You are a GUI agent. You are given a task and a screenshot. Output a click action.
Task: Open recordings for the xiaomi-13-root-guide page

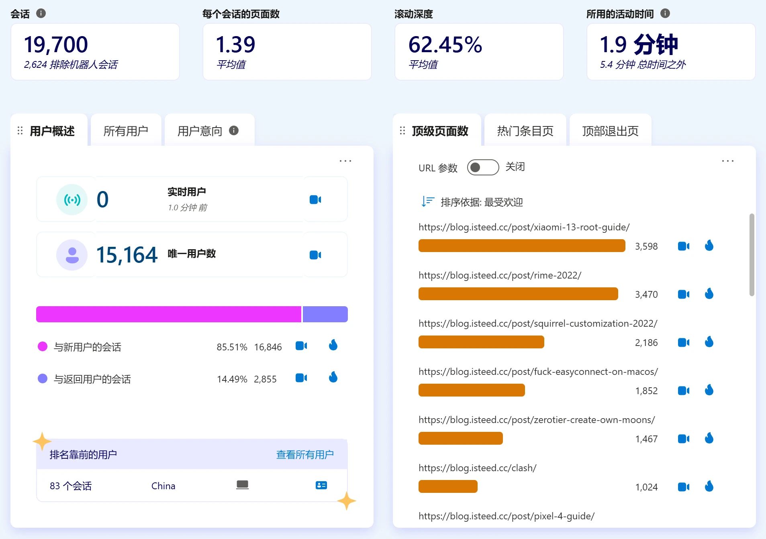tap(683, 246)
